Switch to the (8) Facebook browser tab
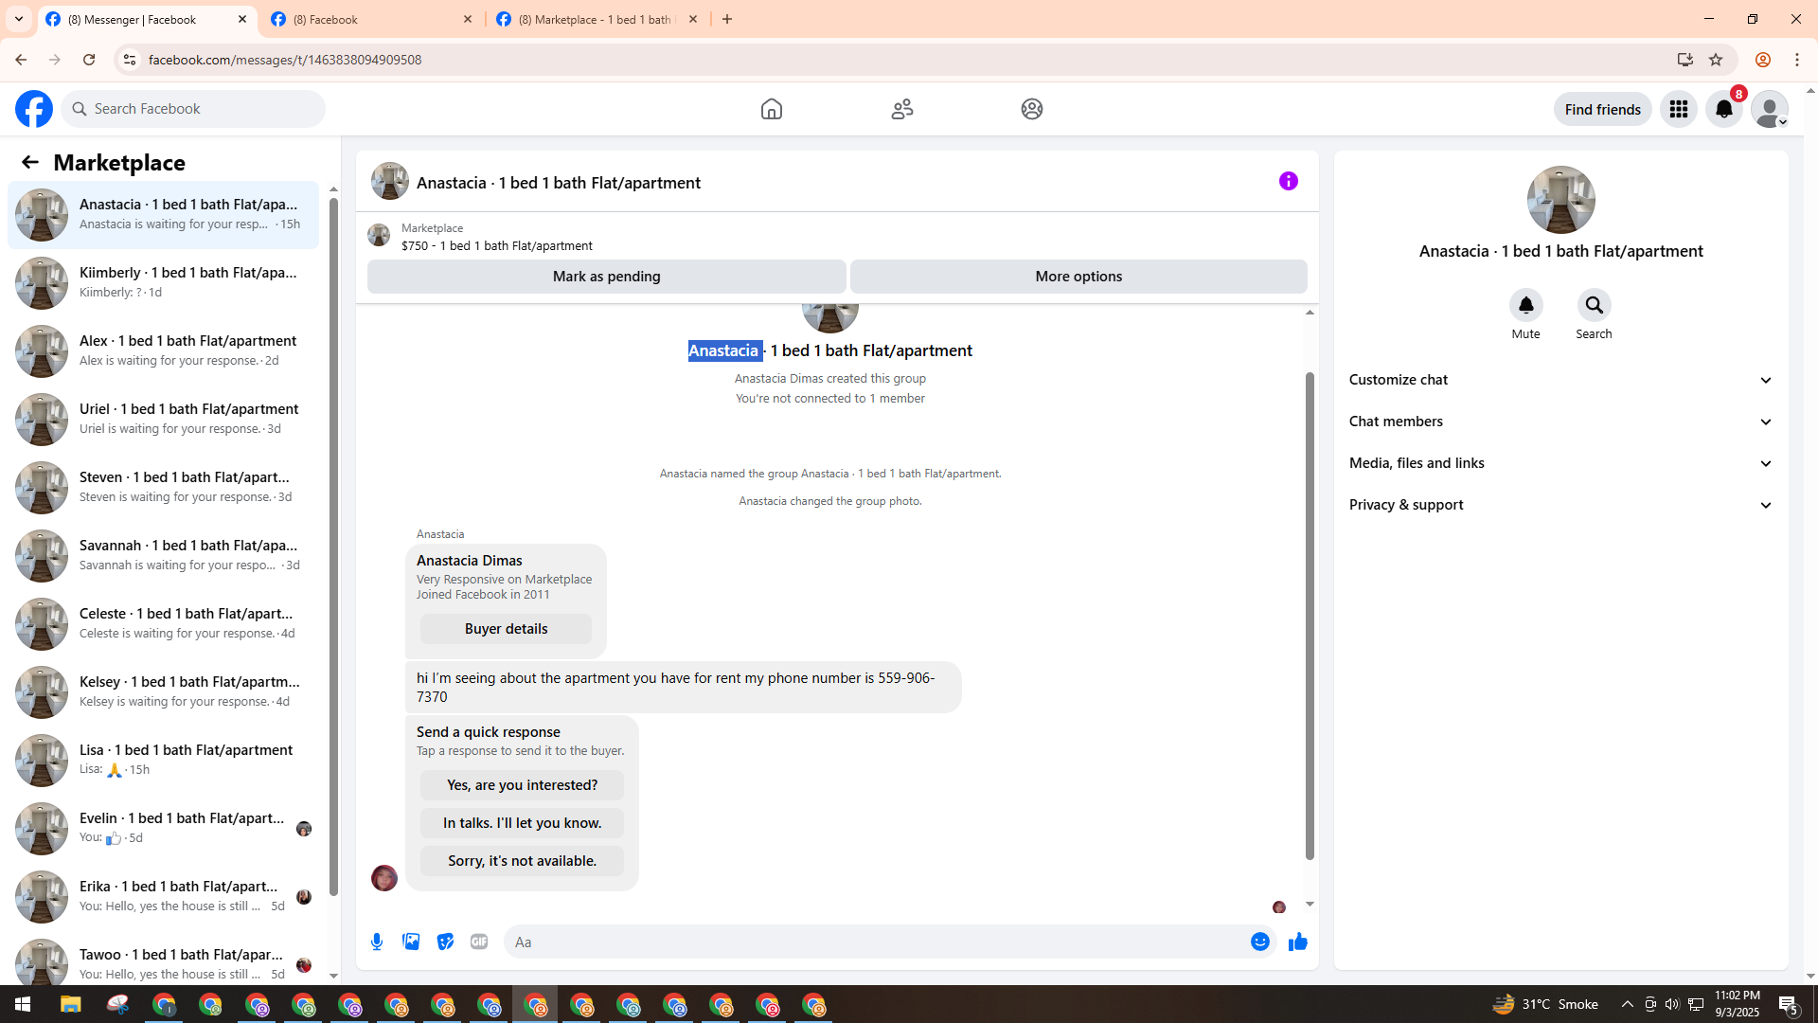Screen dimensions: 1818x1023 click(x=372, y=19)
